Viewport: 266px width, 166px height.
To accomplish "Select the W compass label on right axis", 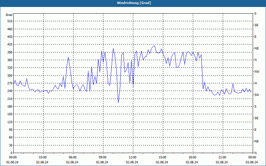I will tap(256, 83).
